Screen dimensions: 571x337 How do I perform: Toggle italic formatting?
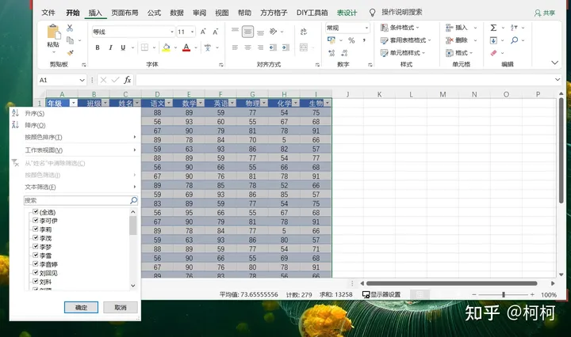pyautogui.click(x=110, y=47)
